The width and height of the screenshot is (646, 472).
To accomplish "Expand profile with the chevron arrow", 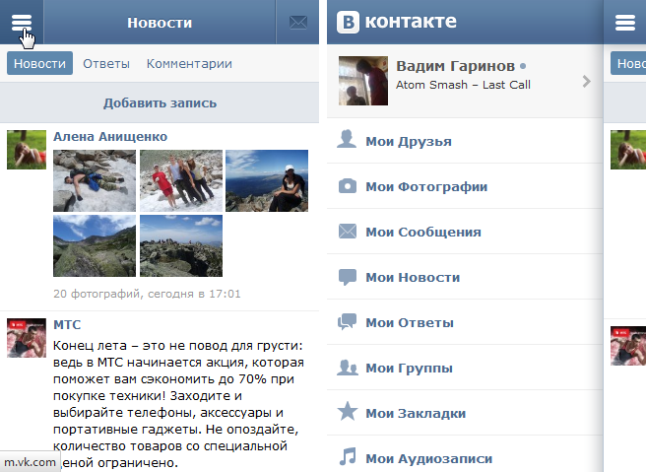I will (587, 81).
